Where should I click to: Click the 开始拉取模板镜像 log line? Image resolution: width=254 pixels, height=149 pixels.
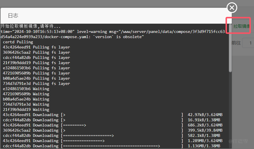pos(31,26)
